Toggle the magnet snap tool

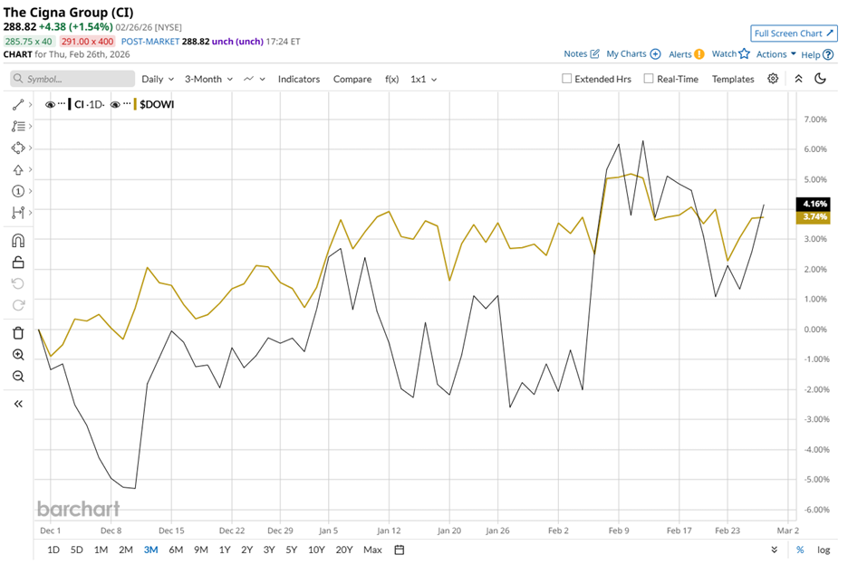18,240
